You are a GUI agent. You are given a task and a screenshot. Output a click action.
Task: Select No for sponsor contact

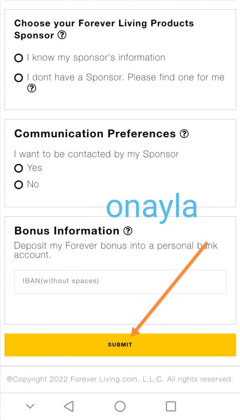(18, 185)
